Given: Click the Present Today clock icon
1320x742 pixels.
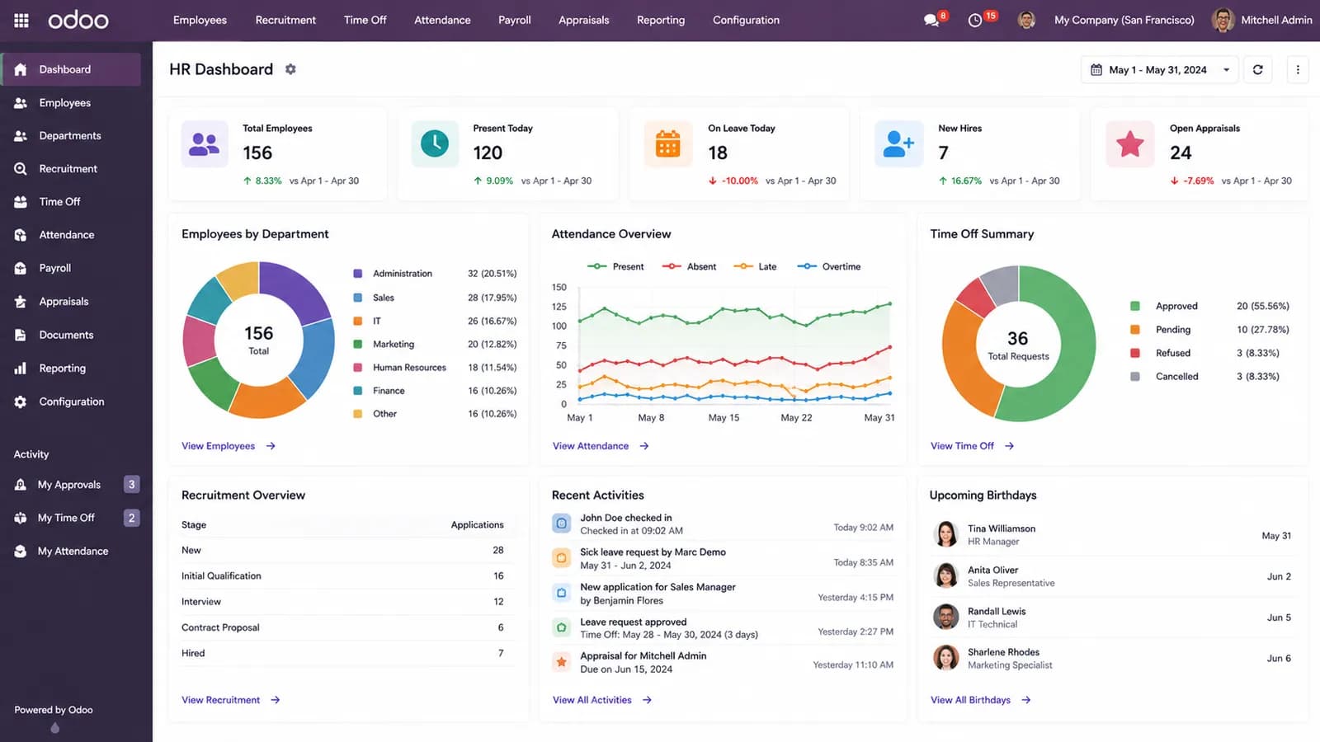Looking at the screenshot, I should pos(435,144).
